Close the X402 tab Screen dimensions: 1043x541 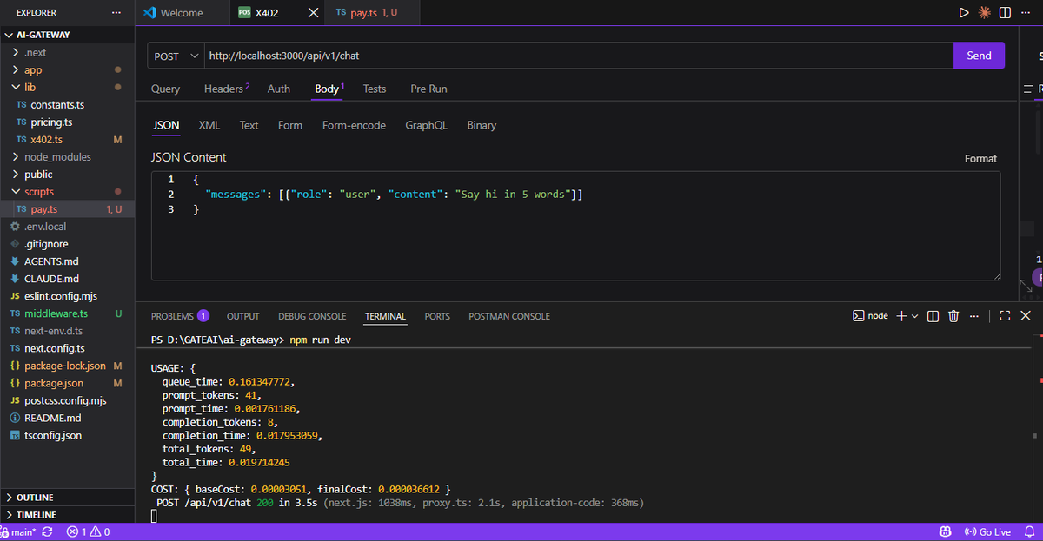click(314, 13)
